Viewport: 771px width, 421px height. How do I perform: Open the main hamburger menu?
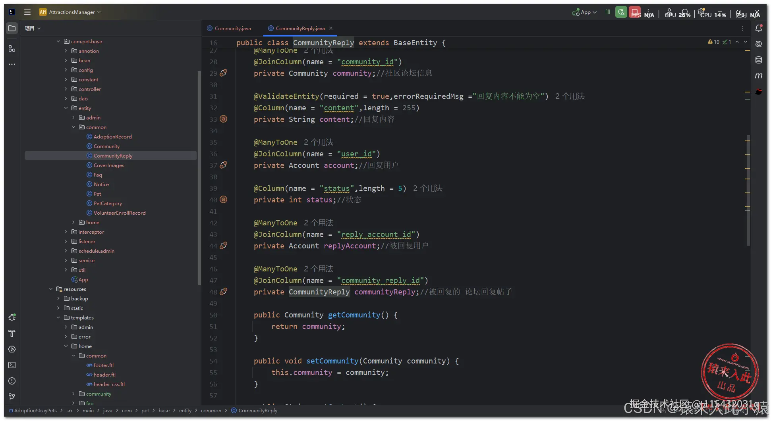pyautogui.click(x=27, y=12)
